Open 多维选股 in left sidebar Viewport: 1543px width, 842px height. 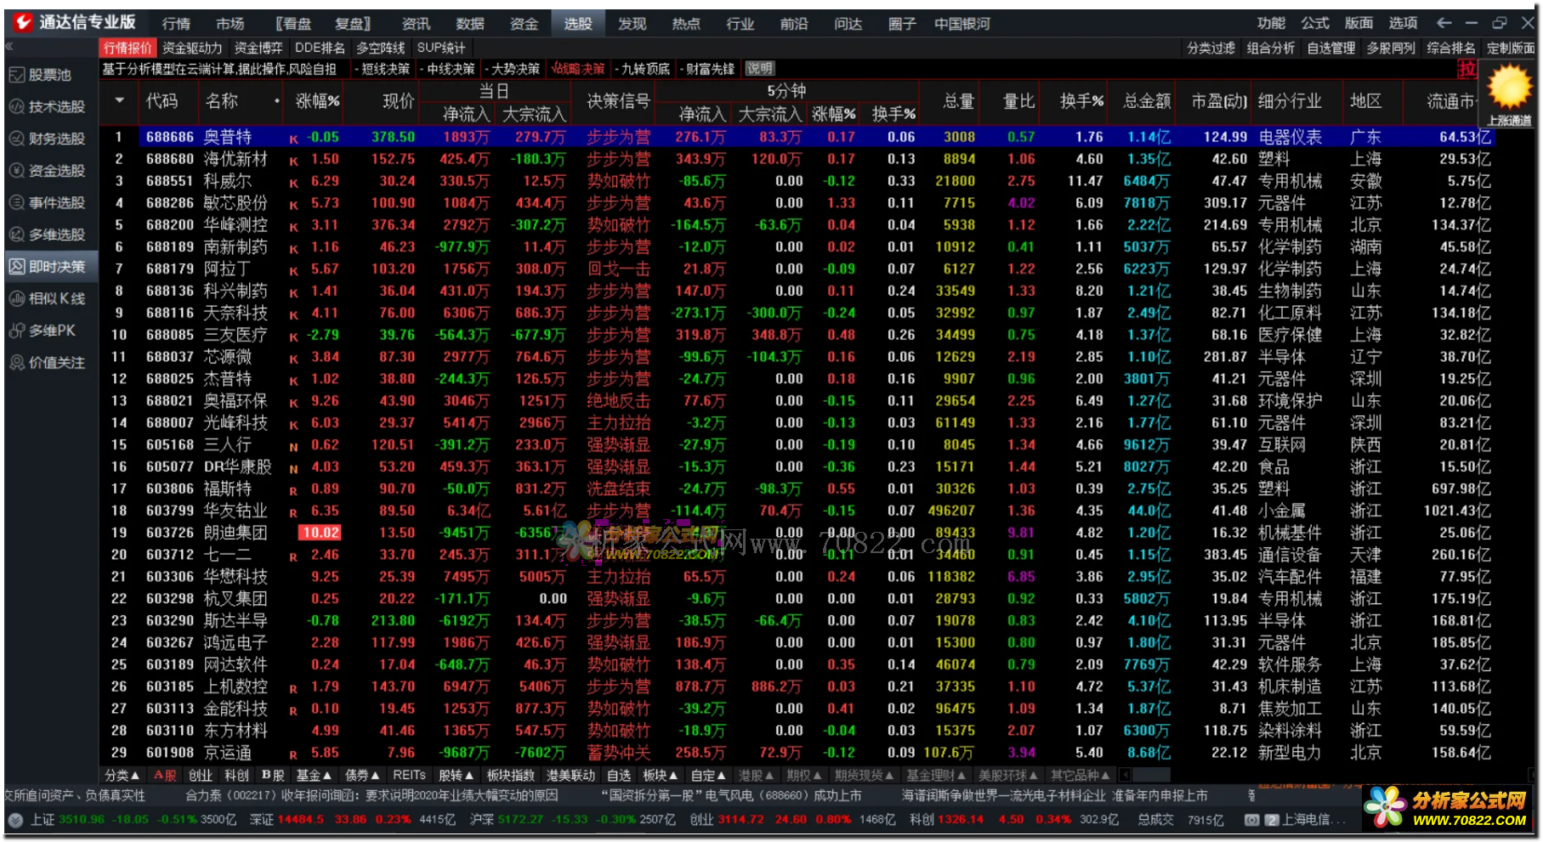coord(49,235)
